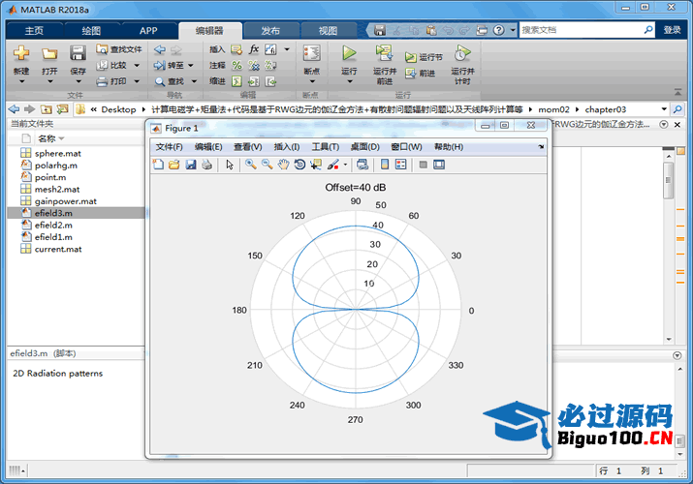Click the Breakpoints icon

[x=311, y=53]
